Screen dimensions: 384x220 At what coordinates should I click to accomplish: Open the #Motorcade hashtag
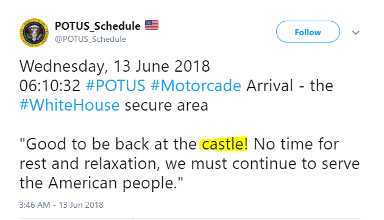pos(196,86)
